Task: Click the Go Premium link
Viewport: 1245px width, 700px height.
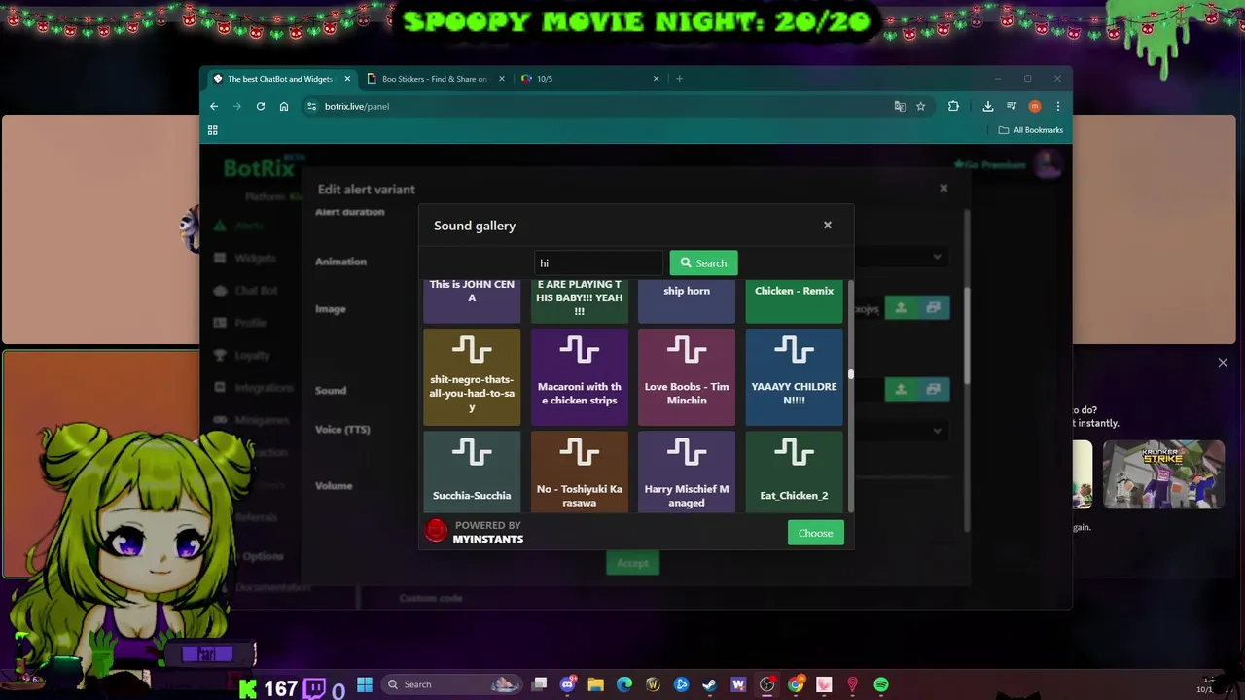Action: point(990,164)
